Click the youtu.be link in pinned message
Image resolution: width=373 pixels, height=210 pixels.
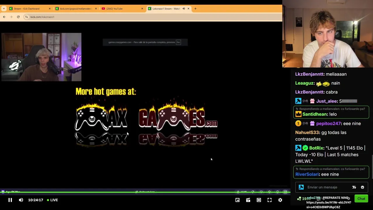pos(328,205)
